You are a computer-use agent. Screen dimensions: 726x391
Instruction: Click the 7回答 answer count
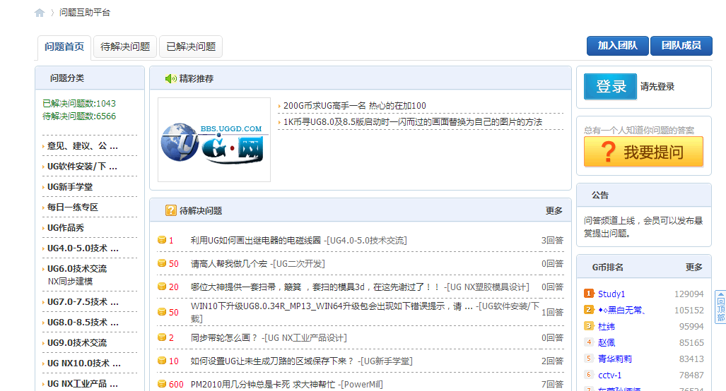click(x=552, y=384)
